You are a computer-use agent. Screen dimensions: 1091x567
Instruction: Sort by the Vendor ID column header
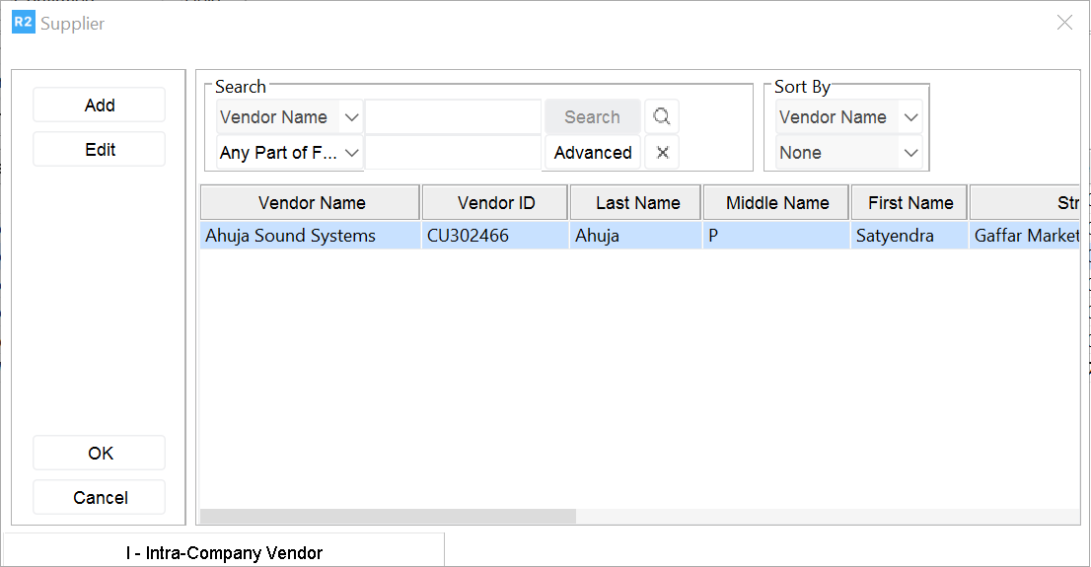click(495, 203)
